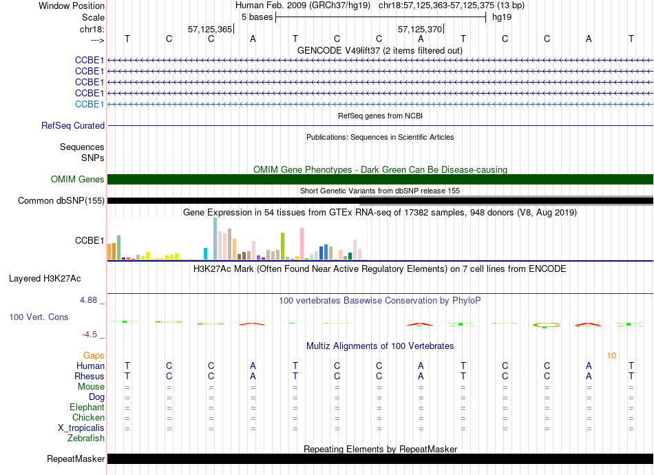Select the Rhesus alignment row label
This screenshot has width=654, height=475.
pyautogui.click(x=89, y=376)
